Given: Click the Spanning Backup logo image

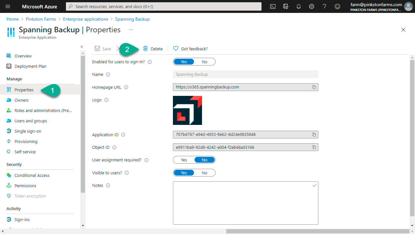Looking at the screenshot, I should coord(187,110).
